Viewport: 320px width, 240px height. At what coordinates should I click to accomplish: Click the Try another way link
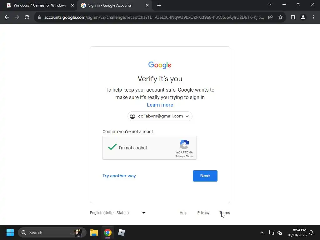119,176
